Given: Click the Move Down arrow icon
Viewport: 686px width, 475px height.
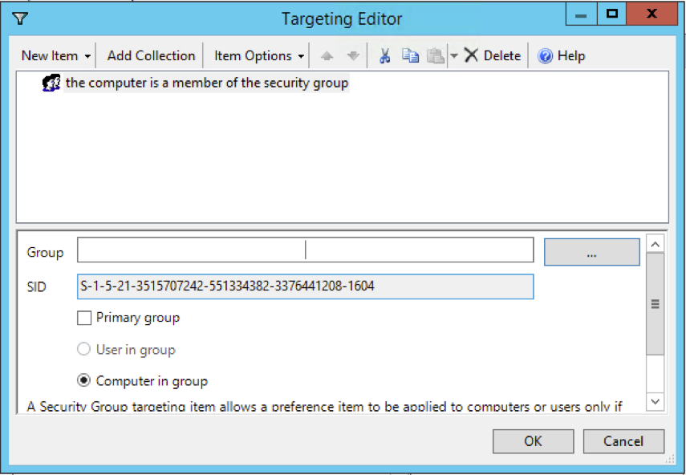Looking at the screenshot, I should click(x=353, y=56).
